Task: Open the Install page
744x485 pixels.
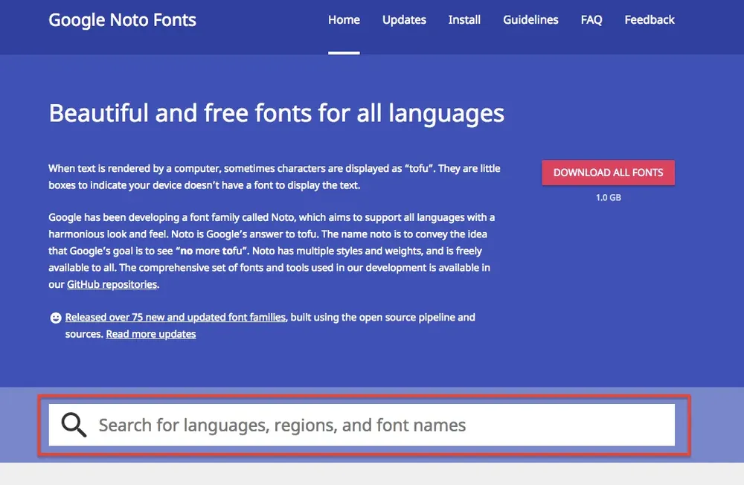Action: pos(464,20)
